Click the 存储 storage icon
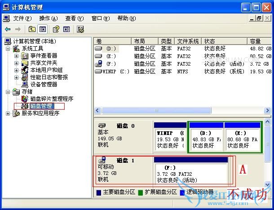The width and height of the screenshot is (274, 210). coord(16,92)
